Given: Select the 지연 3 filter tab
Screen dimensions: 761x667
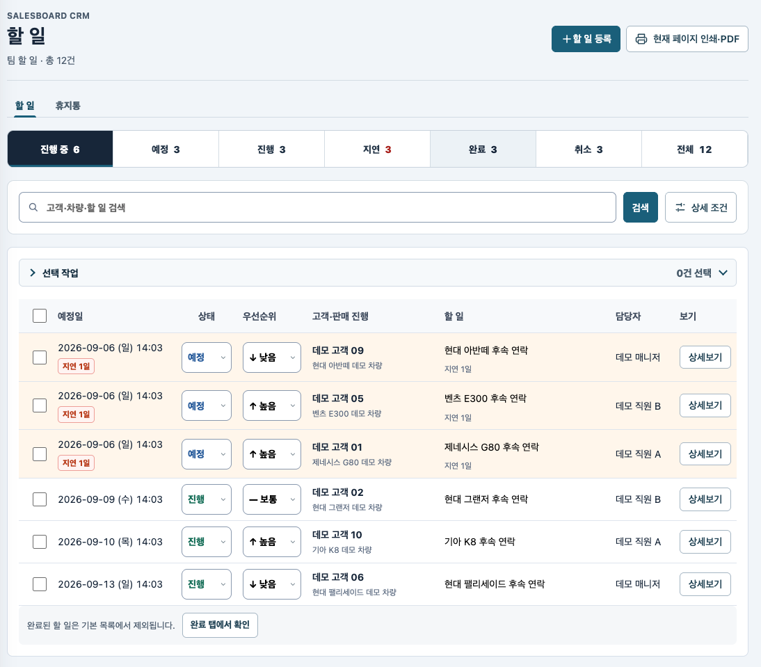Looking at the screenshot, I should tap(377, 149).
